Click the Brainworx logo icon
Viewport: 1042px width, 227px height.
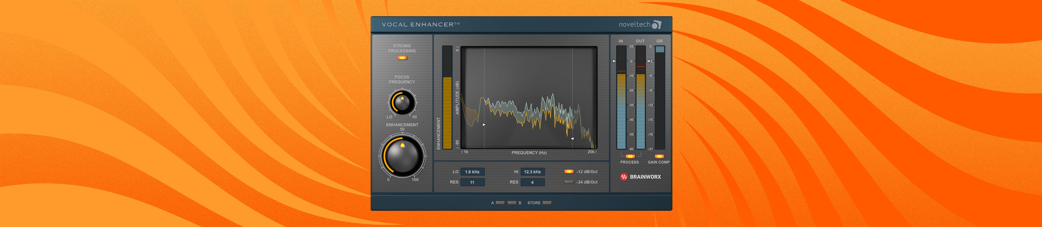pos(624,177)
